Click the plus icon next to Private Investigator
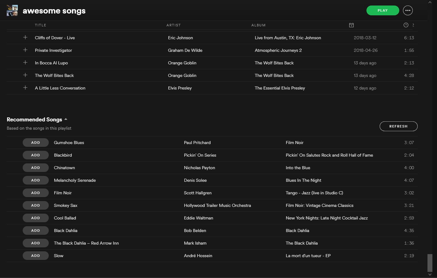 25,50
